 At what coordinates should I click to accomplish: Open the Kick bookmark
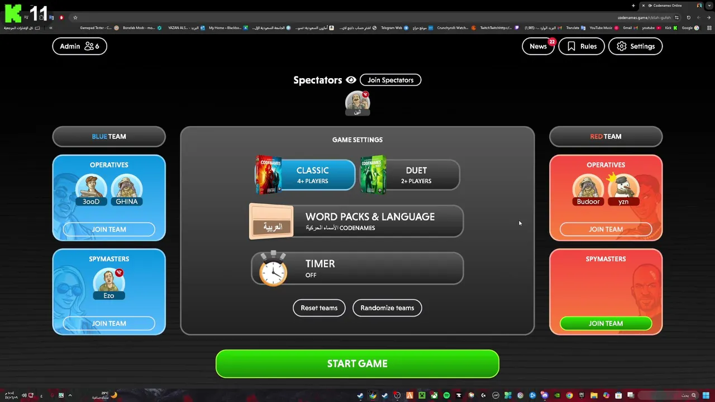(671, 28)
